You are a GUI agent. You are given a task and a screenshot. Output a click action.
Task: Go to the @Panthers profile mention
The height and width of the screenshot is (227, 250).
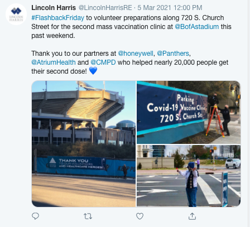173,54
